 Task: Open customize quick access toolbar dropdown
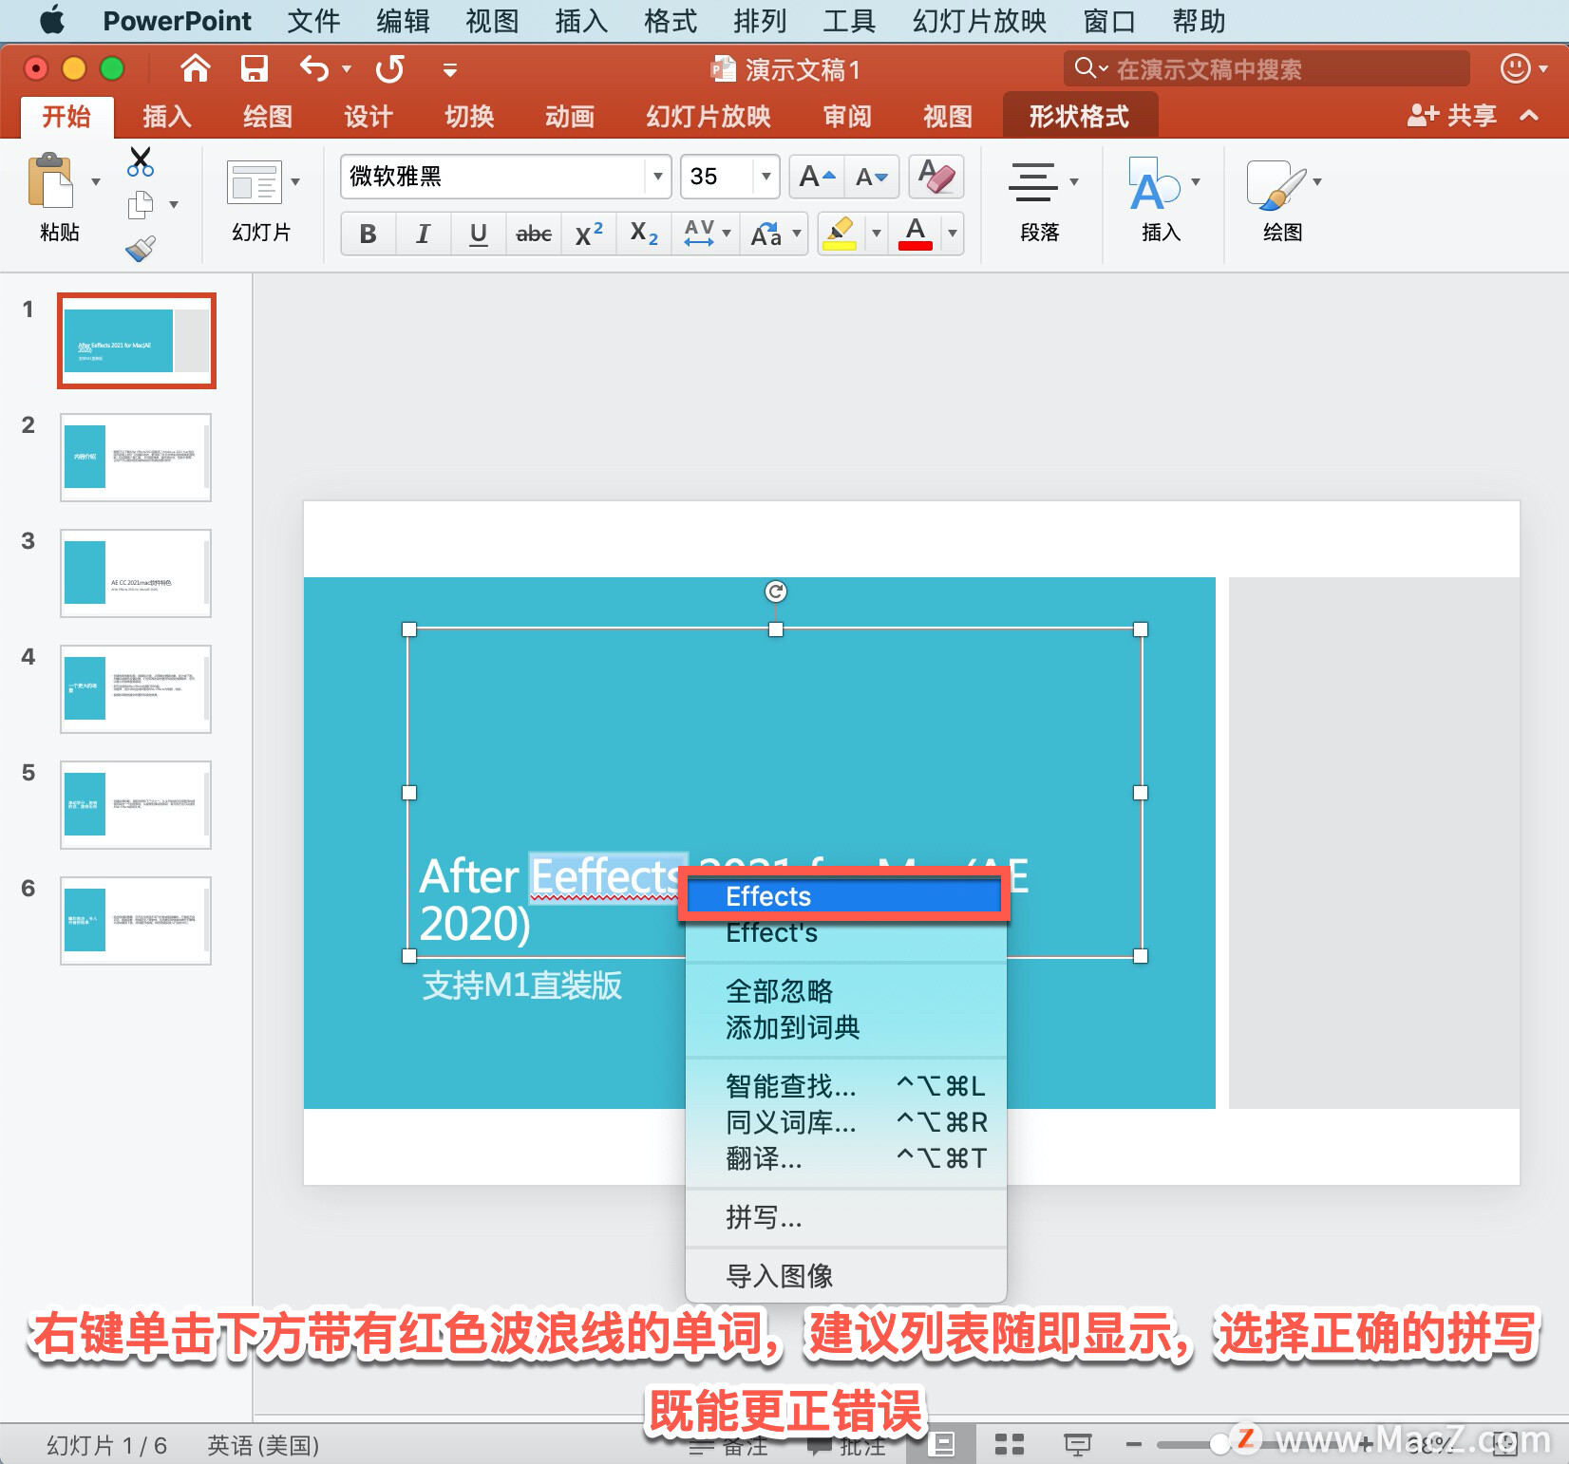(x=450, y=69)
